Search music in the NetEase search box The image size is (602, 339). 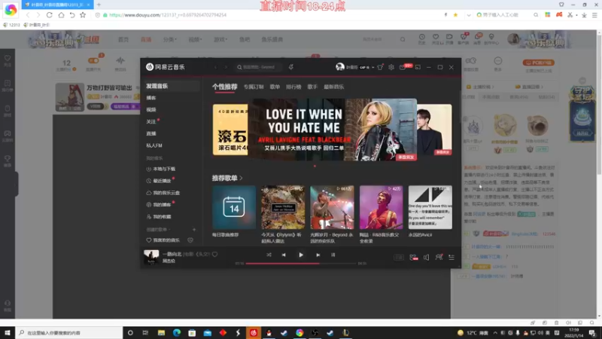tap(259, 67)
